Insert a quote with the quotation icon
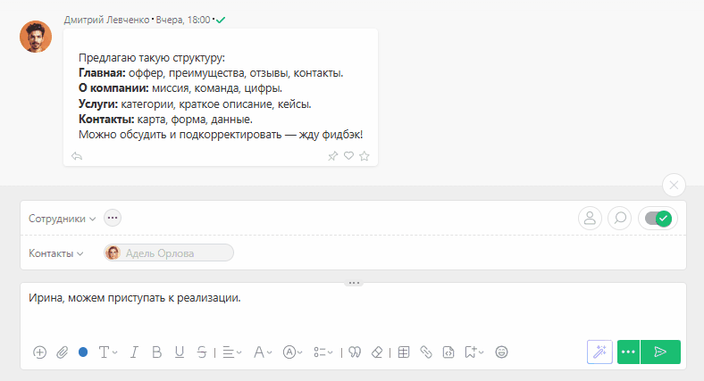This screenshot has height=381, width=704. coord(355,352)
